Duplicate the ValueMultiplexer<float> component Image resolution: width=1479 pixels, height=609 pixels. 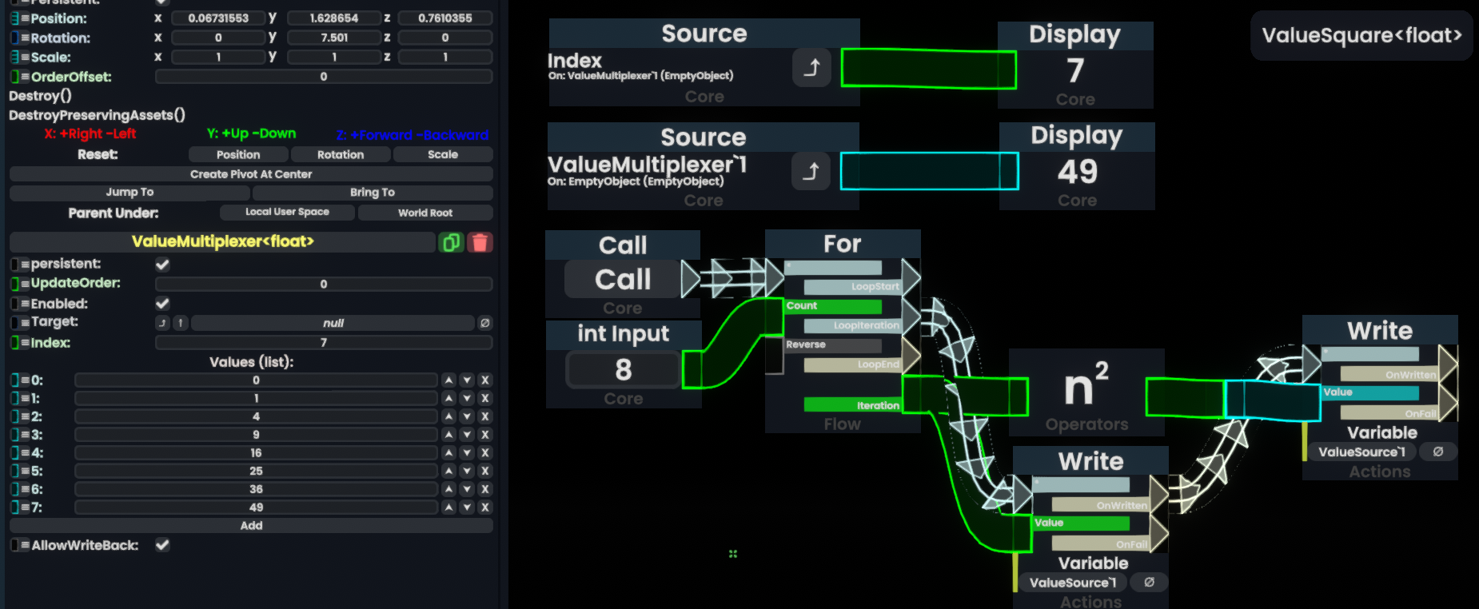coord(451,242)
